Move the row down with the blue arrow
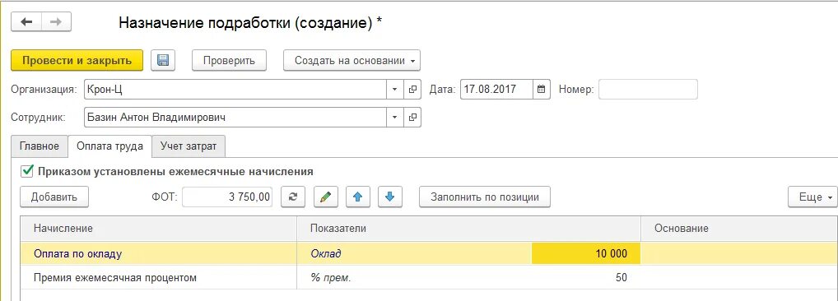The image size is (838, 301). click(390, 197)
